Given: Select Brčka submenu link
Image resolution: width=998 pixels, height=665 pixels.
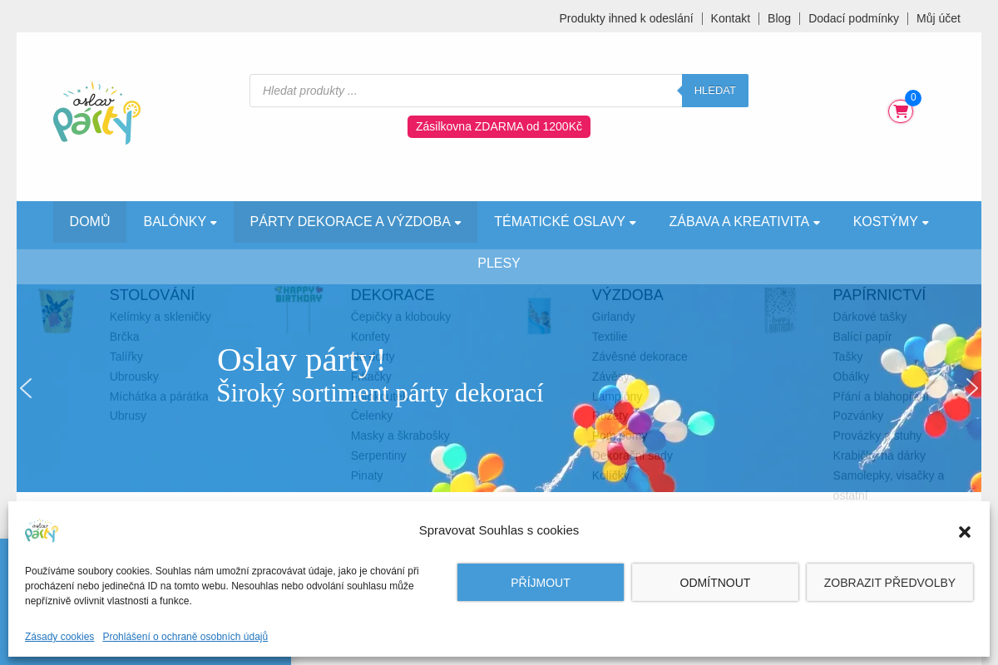Looking at the screenshot, I should point(125,337).
